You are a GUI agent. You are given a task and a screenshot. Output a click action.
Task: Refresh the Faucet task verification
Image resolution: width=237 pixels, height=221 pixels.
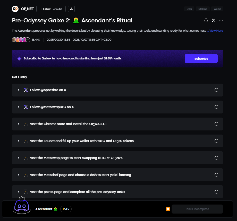(216, 141)
